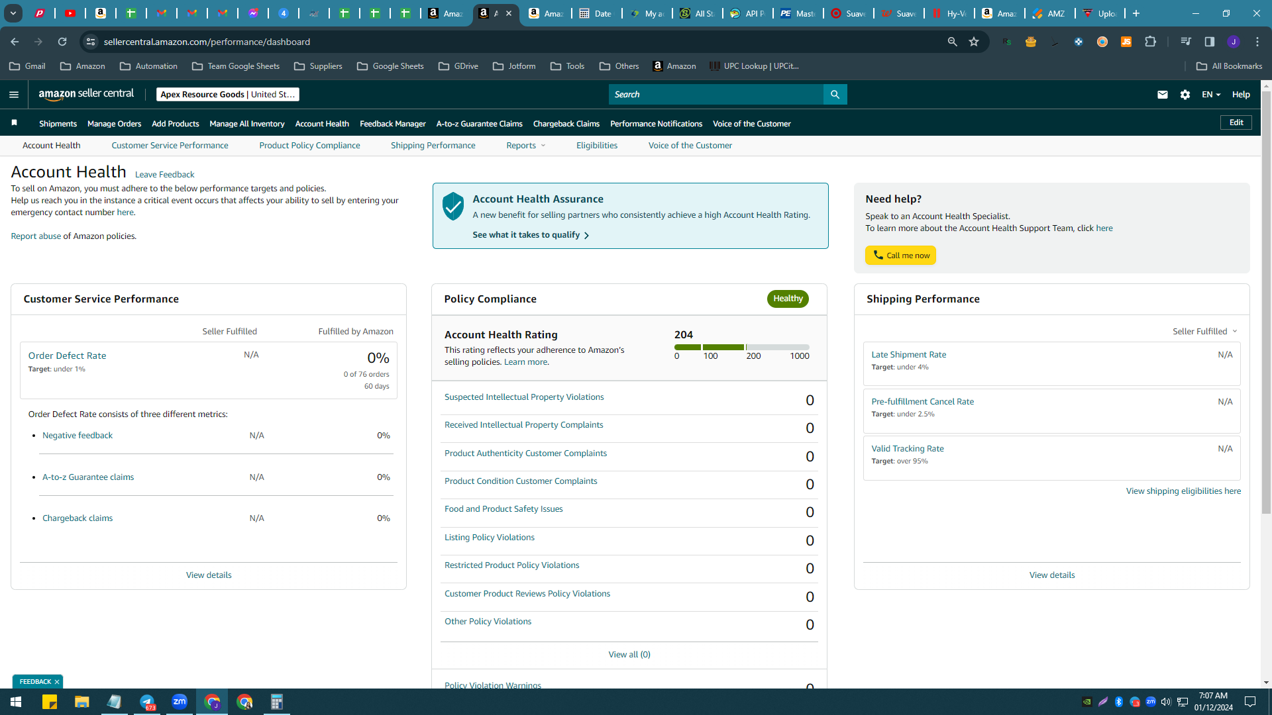Toggle the Chrome side panel icon
This screenshot has width=1272, height=715.
point(1210,42)
